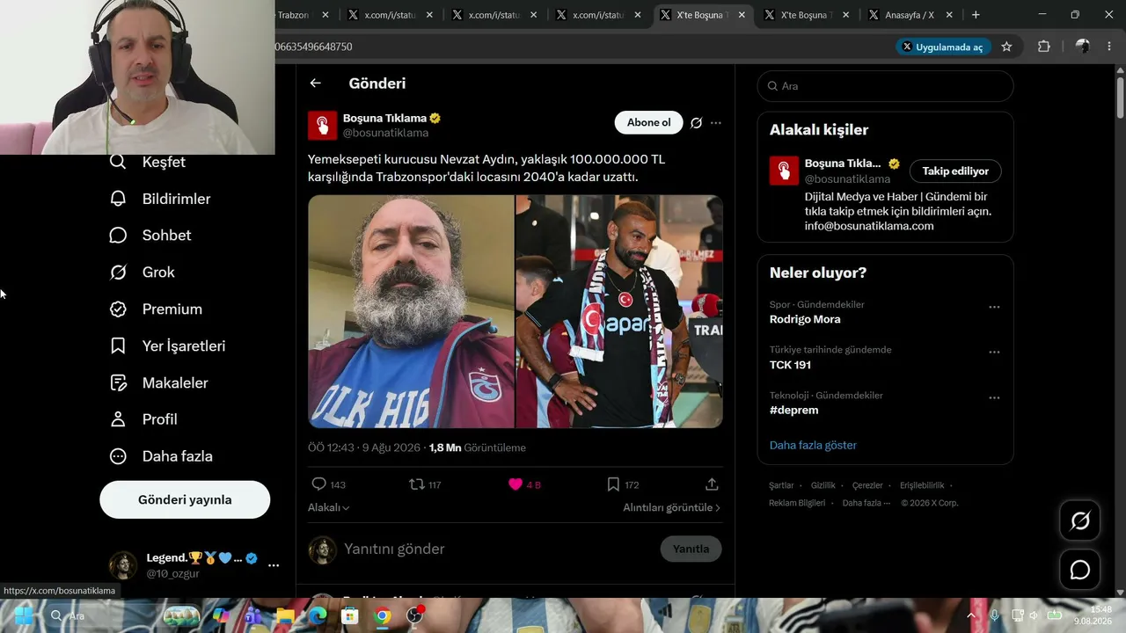Open Bildirimler in the sidebar
1126x633 pixels.
point(159,199)
